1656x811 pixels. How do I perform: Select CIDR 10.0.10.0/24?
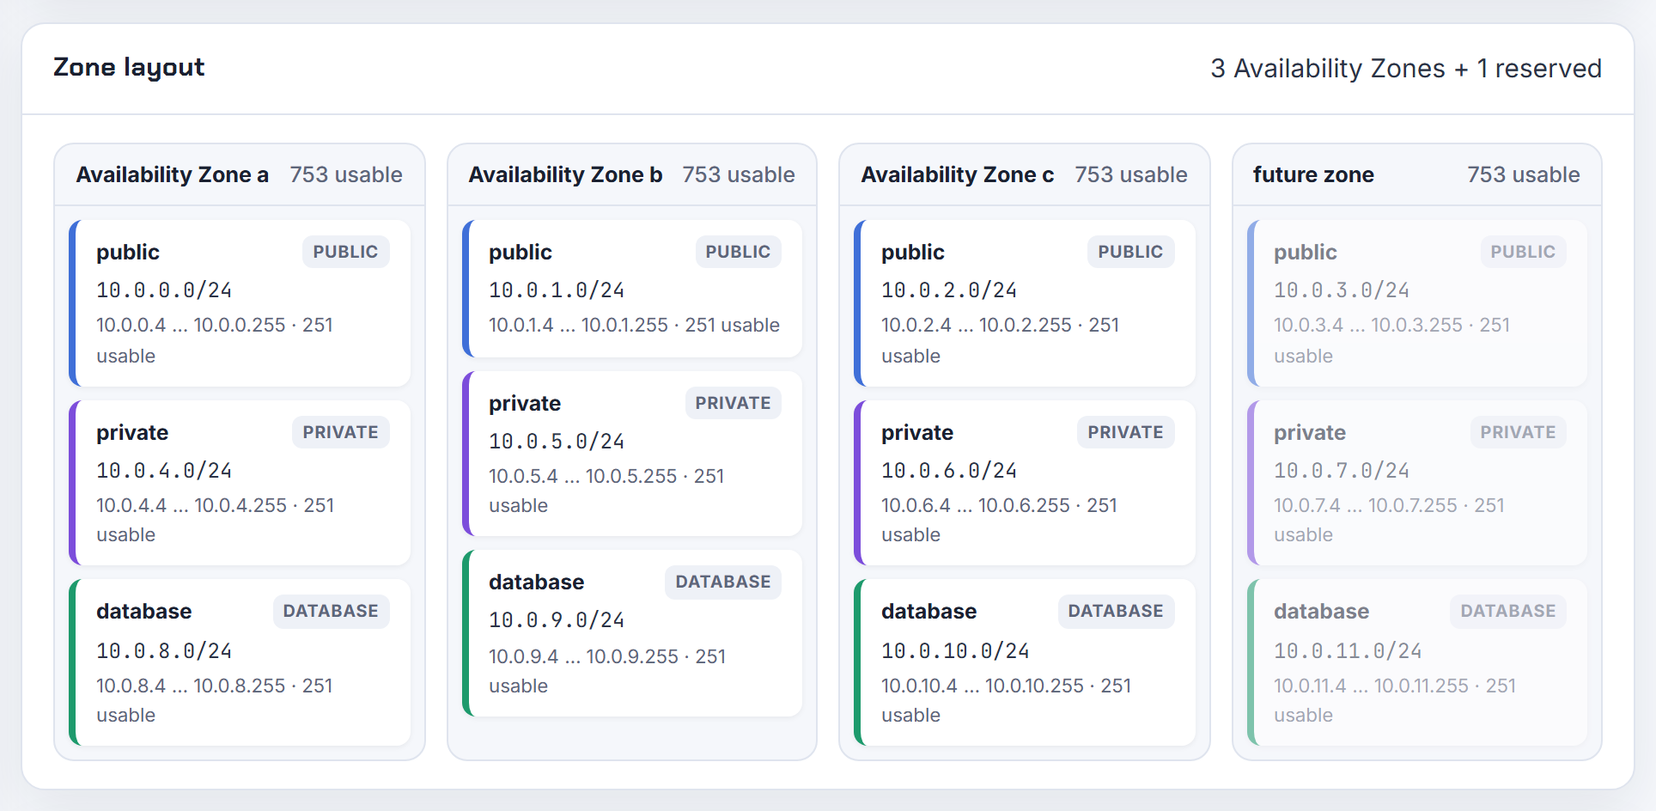(x=955, y=651)
